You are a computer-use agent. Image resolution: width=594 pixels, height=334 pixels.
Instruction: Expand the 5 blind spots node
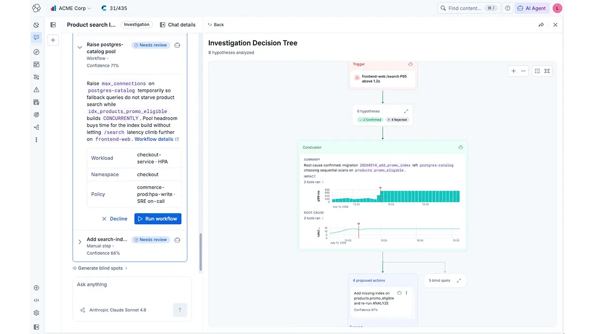[459, 281]
